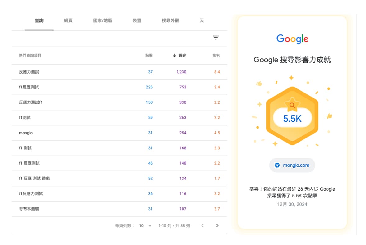Open the 每頁列數 rows-per-page dropdown
The image size is (366, 245).
(145, 225)
